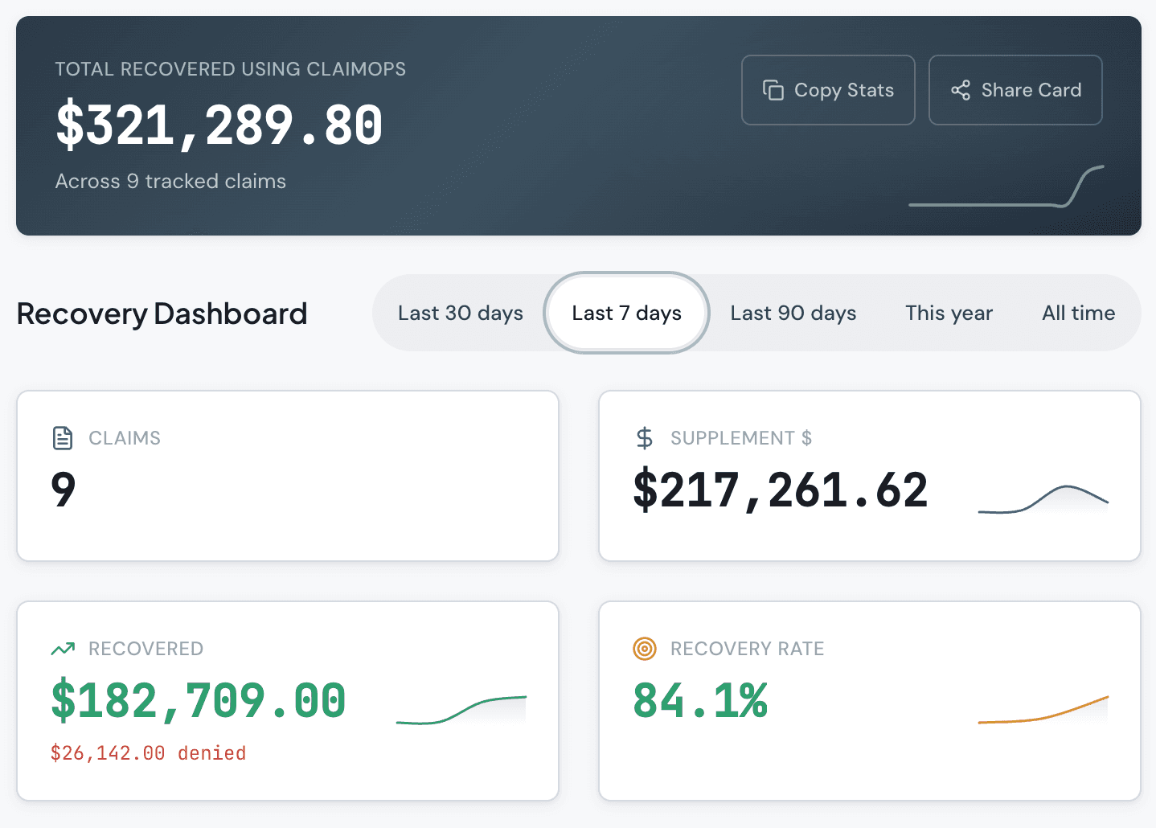Screen dimensions: 1156x828
Task: Click the RECOVERY RATE card label
Action: (748, 649)
